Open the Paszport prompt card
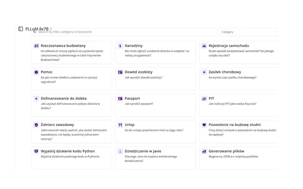 coord(155,105)
